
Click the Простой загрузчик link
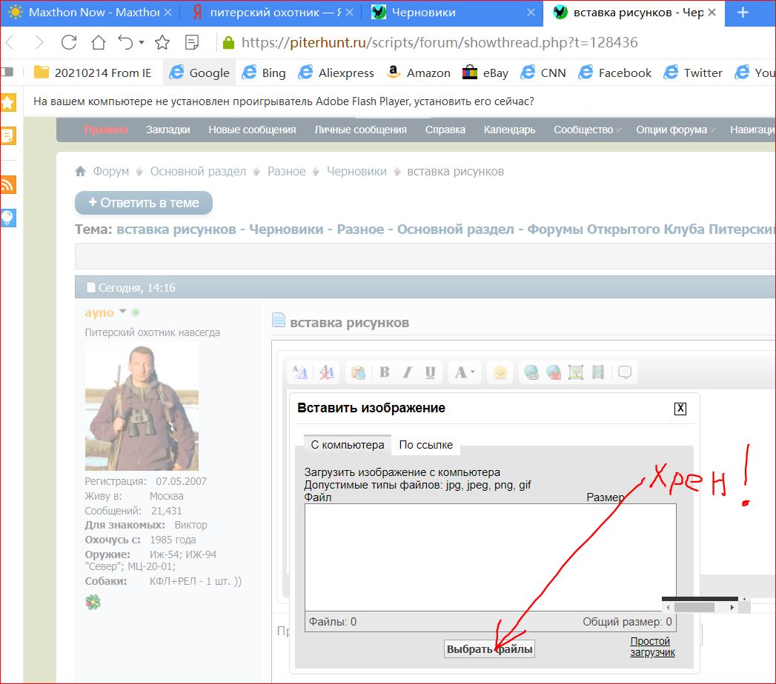(x=651, y=646)
